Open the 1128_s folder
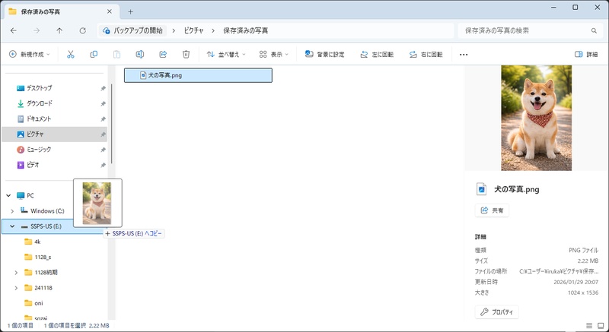This screenshot has height=332, width=609. 43,258
